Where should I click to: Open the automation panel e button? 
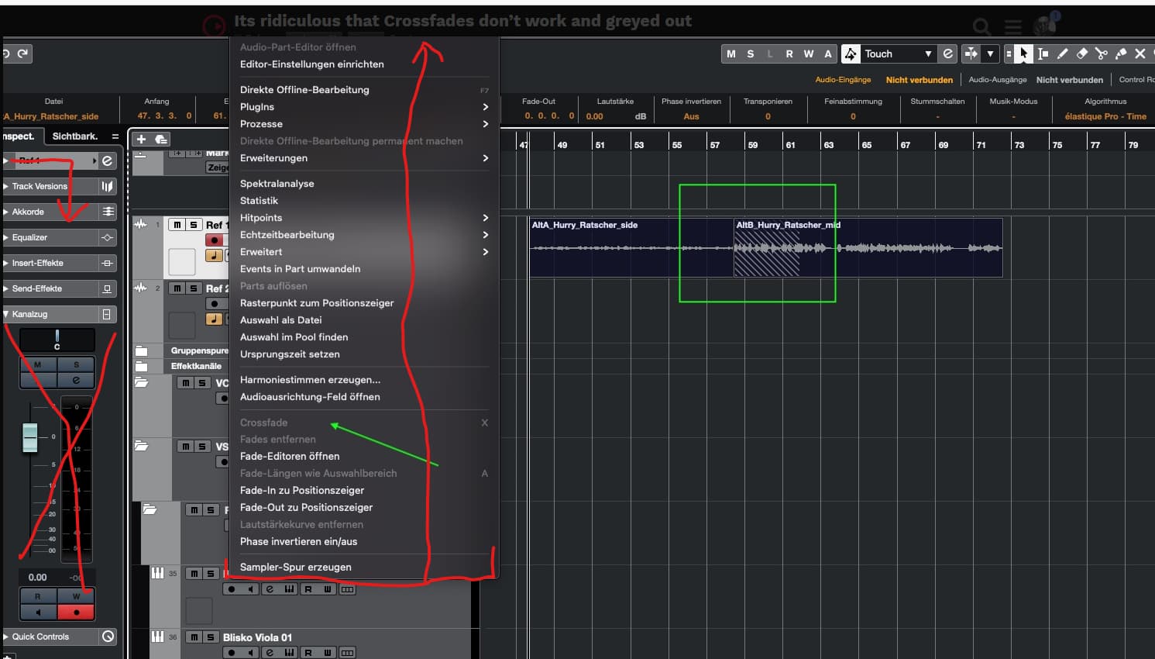click(947, 53)
